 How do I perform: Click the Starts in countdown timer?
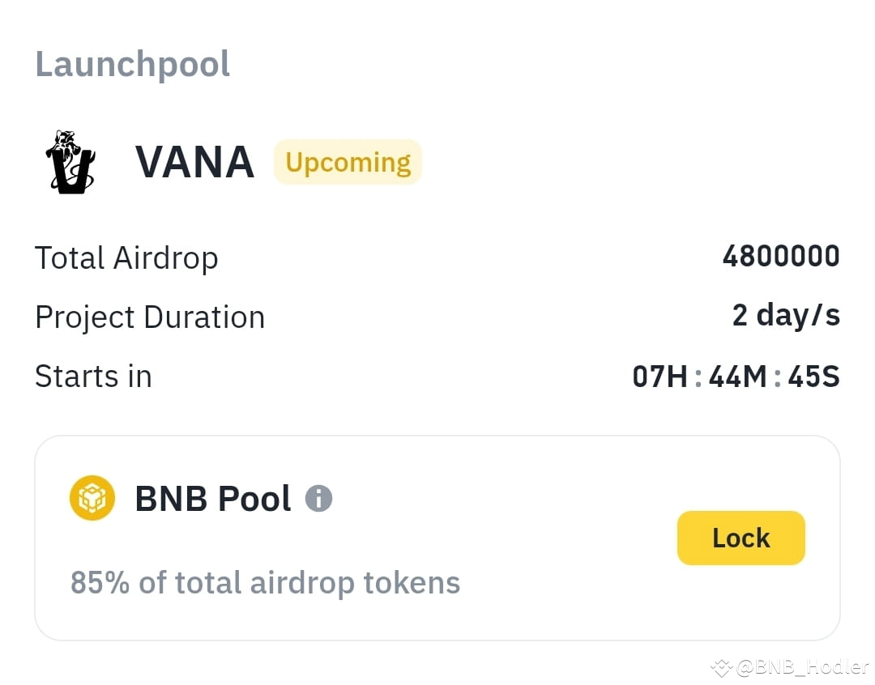(736, 376)
